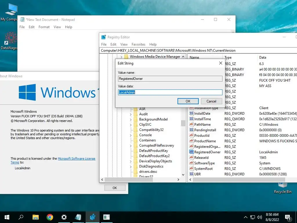Expand the BackgroundModel registry key
This screenshot has width=297, height=223.
click(131, 119)
